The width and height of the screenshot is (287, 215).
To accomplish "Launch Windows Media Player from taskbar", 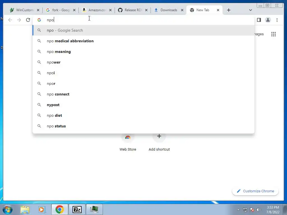I will [x=42, y=209].
